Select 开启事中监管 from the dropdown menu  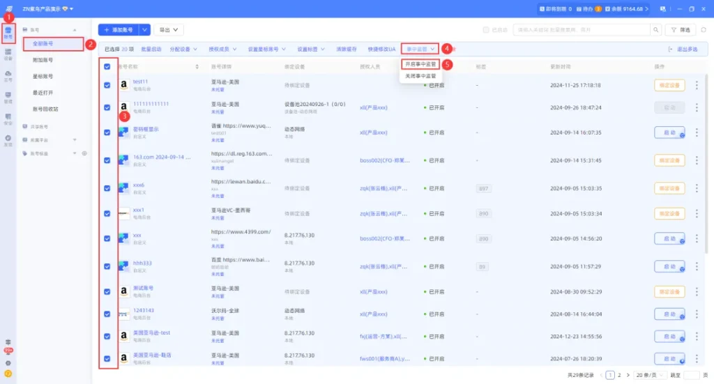pyautogui.click(x=420, y=64)
